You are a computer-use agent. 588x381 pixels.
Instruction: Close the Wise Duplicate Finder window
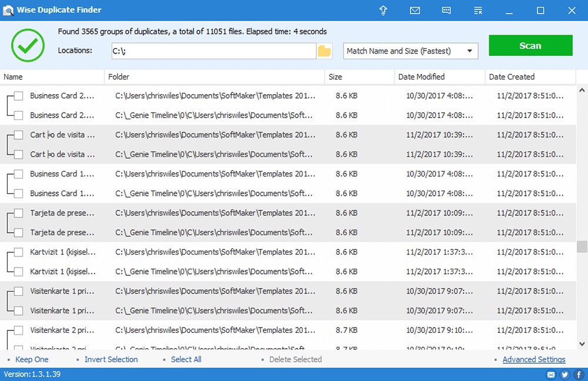(572, 11)
